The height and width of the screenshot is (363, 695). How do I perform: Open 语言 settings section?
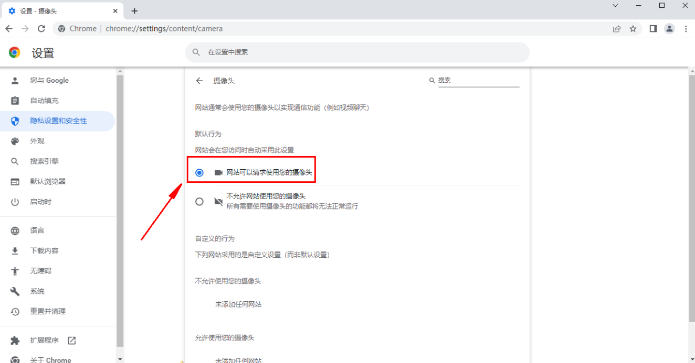(57, 230)
